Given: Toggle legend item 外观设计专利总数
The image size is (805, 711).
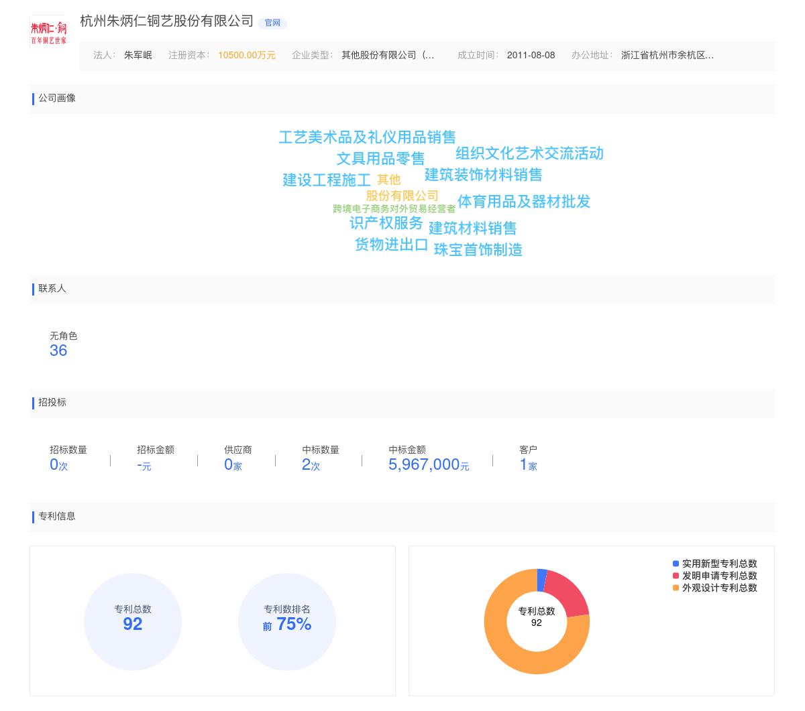Looking at the screenshot, I should 715,588.
